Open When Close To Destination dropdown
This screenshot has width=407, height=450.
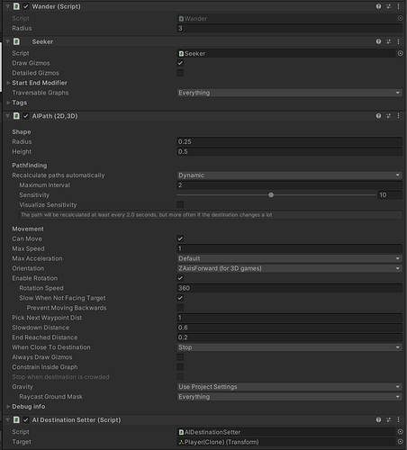pos(290,347)
